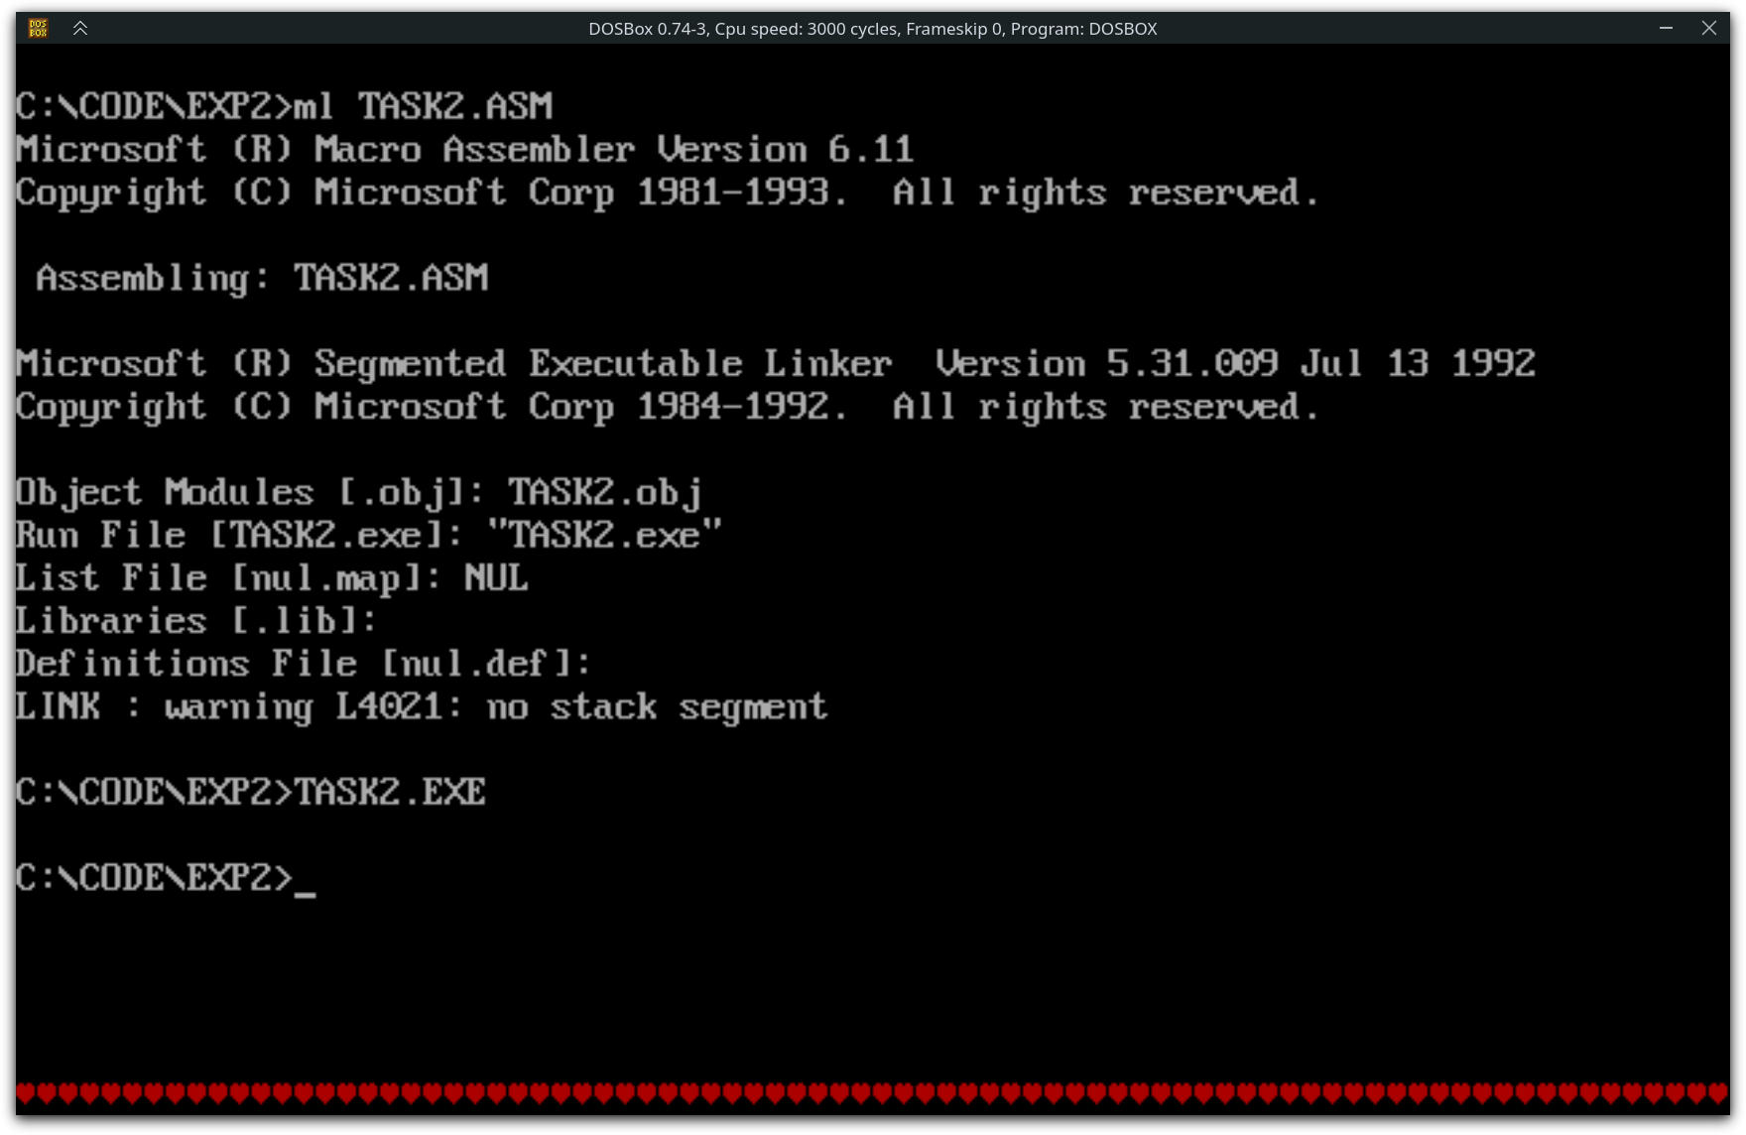Click the 'Object Modules [.obj]' line

click(x=359, y=493)
